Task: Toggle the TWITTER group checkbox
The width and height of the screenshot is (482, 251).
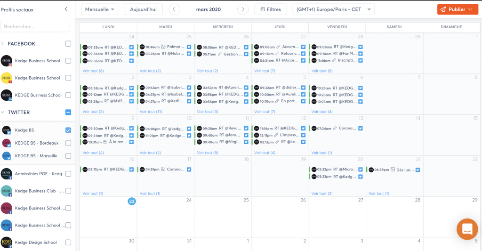Action: (68, 112)
